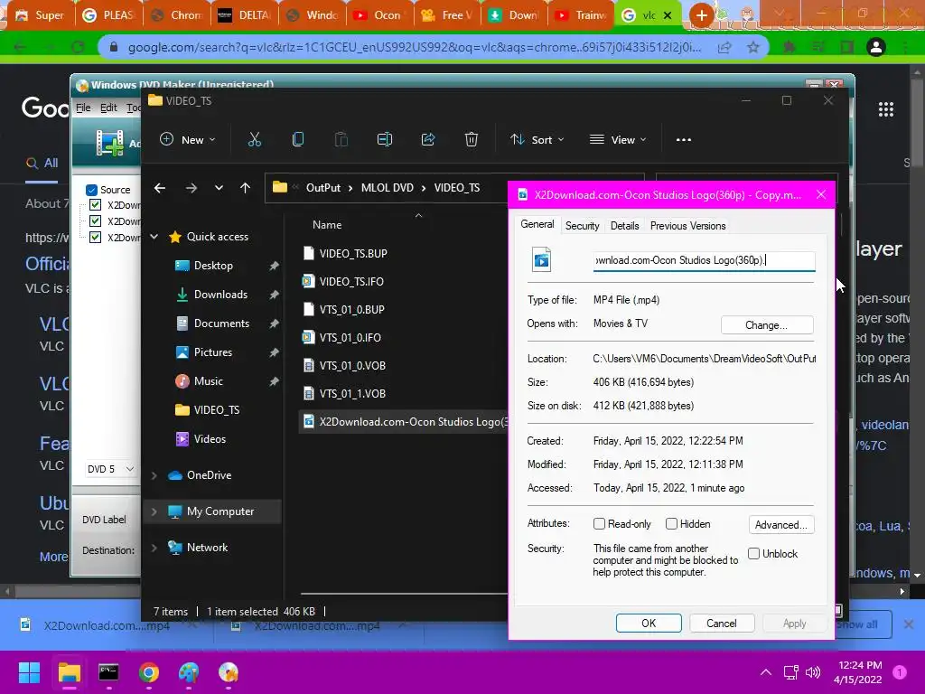Collapse the Quick access tree node
The width and height of the screenshot is (925, 694).
(x=154, y=237)
